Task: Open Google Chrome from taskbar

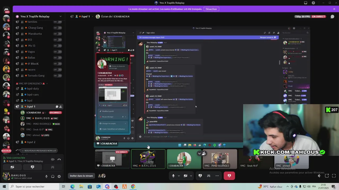Action: (133, 187)
